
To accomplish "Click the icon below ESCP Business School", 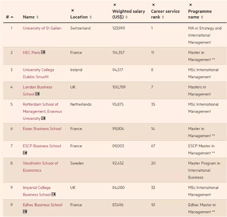I will point(25,153).
